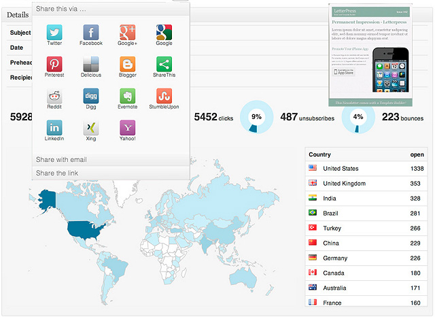
Task: Click the 229 open count for China
Action: pyautogui.click(x=415, y=243)
